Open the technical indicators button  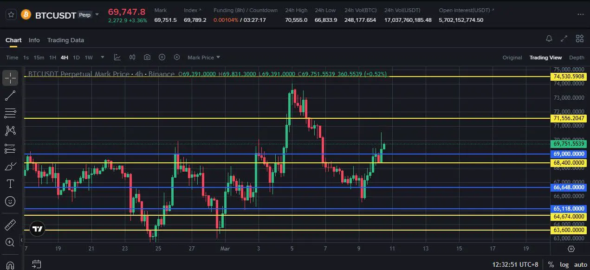pyautogui.click(x=117, y=58)
